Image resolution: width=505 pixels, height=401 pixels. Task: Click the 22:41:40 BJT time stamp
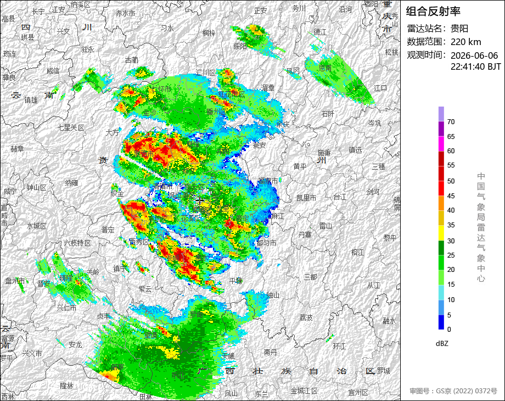(x=476, y=66)
